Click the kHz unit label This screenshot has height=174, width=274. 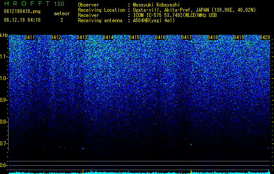pos(4,35)
